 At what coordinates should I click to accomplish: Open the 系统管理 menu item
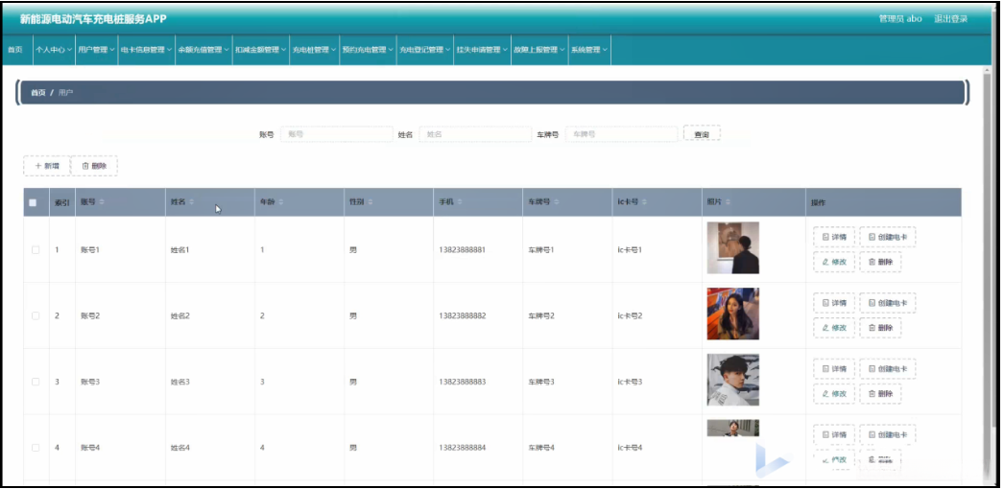[589, 49]
